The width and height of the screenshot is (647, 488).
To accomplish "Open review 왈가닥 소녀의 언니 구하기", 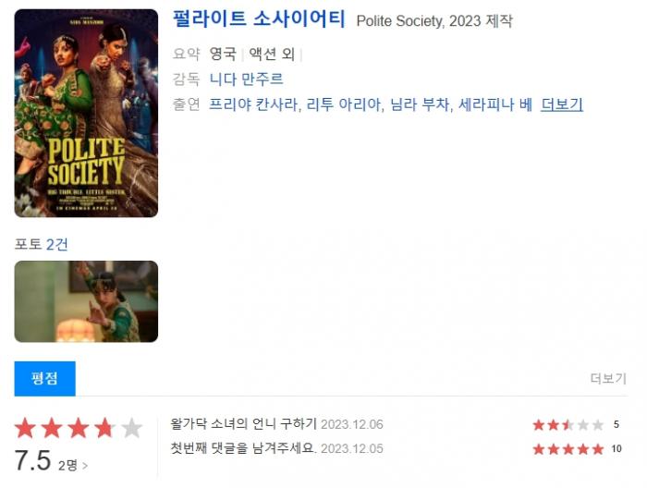I will [243, 423].
